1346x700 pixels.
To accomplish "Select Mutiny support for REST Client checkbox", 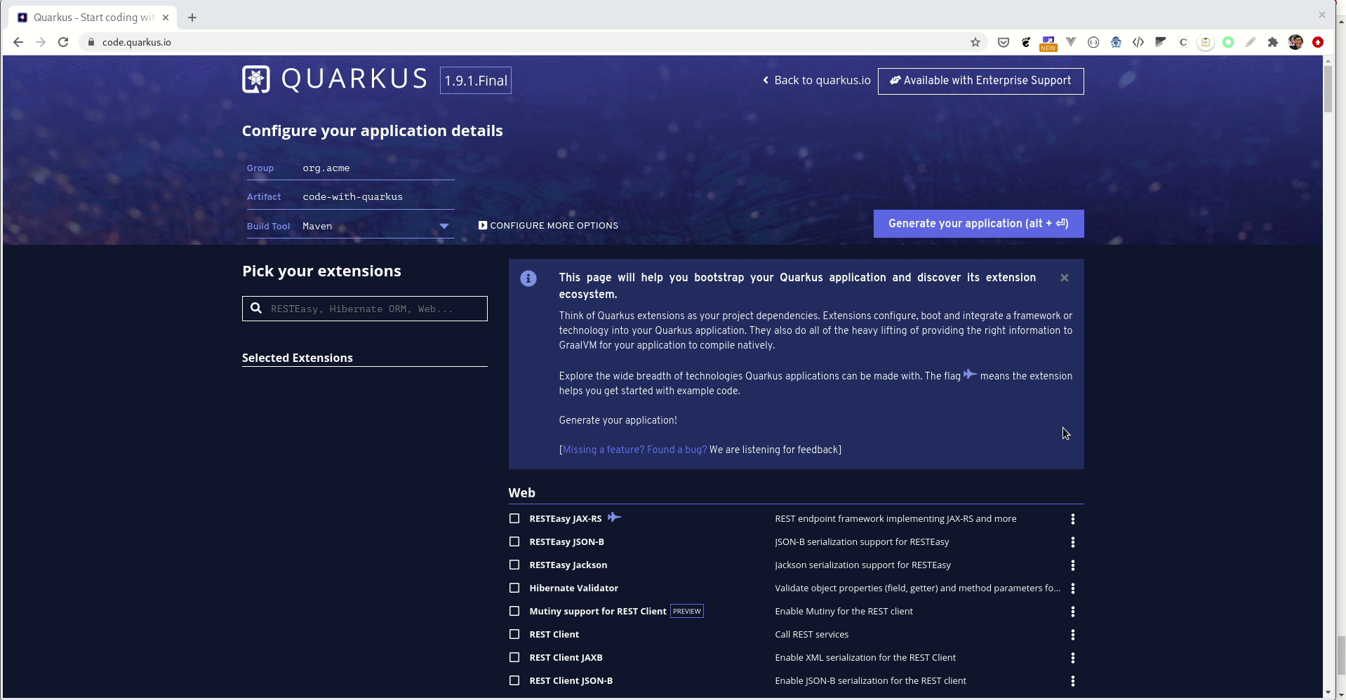I will [x=514, y=611].
